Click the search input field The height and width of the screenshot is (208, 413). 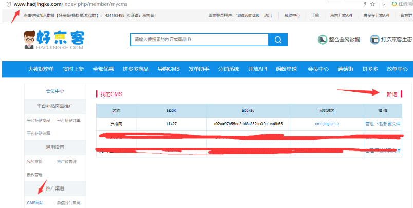tap(199, 40)
